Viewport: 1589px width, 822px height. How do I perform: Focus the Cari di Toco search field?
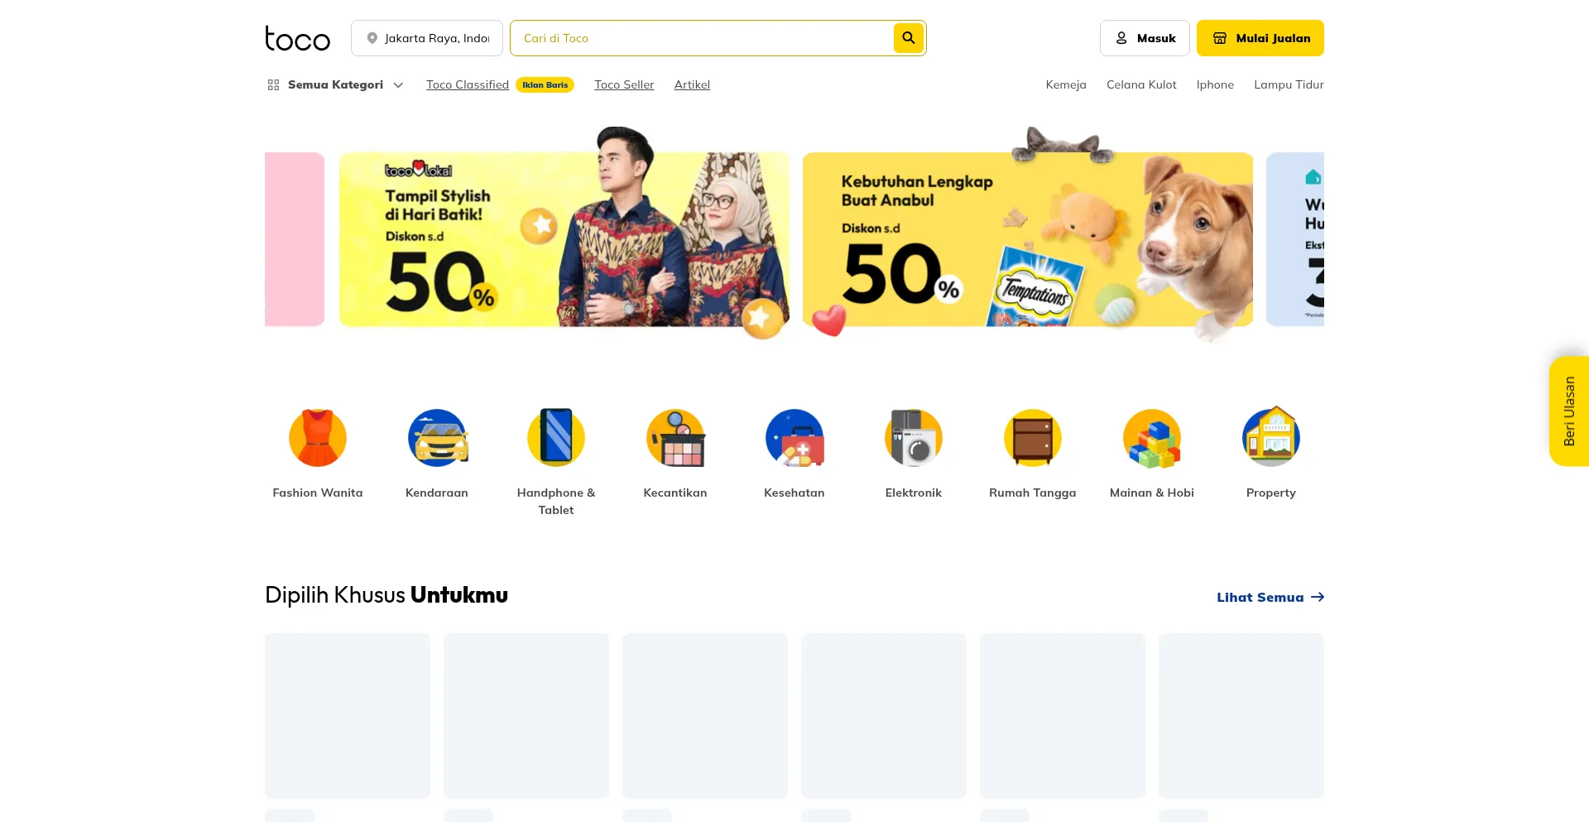(702, 38)
